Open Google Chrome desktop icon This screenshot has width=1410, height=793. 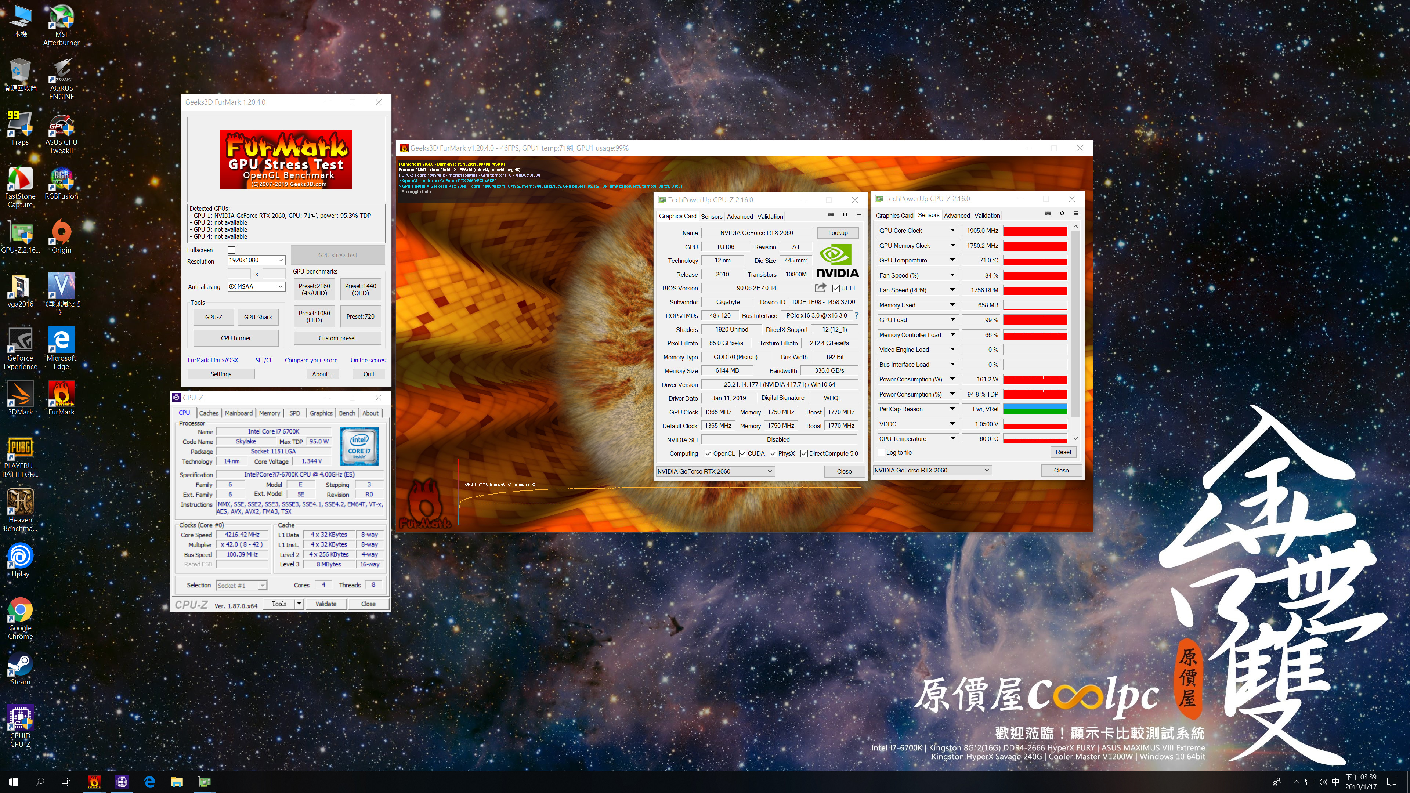[20, 618]
